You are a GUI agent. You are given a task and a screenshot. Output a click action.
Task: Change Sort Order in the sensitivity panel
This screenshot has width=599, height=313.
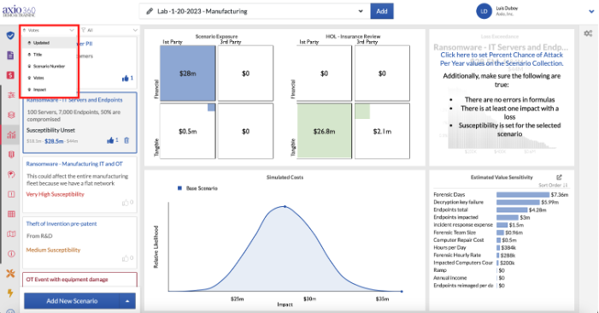point(553,185)
